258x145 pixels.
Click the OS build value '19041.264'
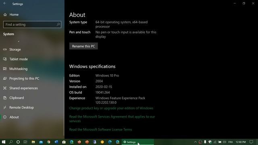[x=102, y=92]
